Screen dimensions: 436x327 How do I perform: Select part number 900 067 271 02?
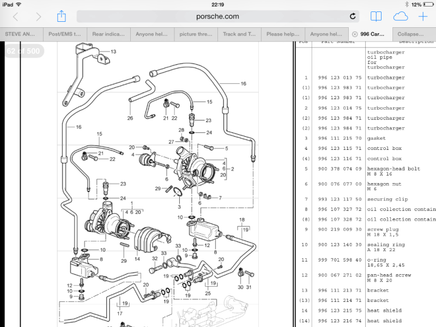tap(340, 275)
